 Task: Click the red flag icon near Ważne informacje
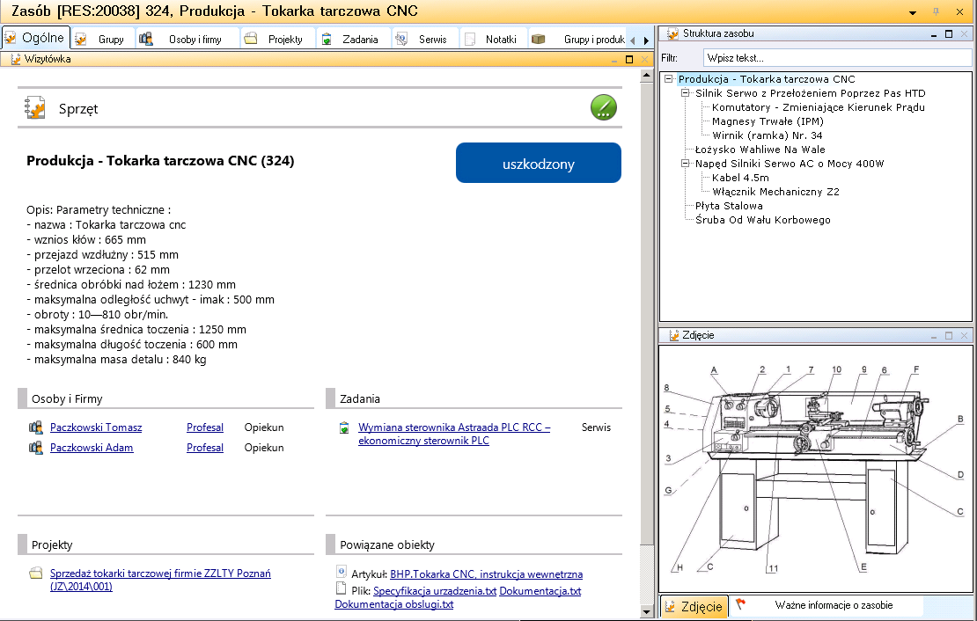coord(740,604)
